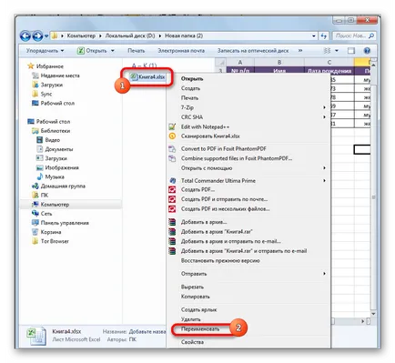Click the Домашняя группа icon
The height and width of the screenshot is (363, 395).
coord(35,186)
